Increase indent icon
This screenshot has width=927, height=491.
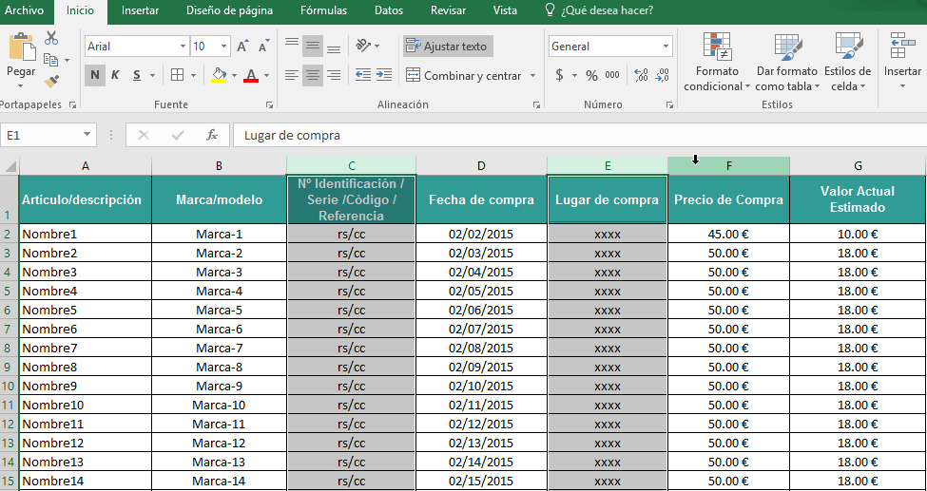[384, 75]
